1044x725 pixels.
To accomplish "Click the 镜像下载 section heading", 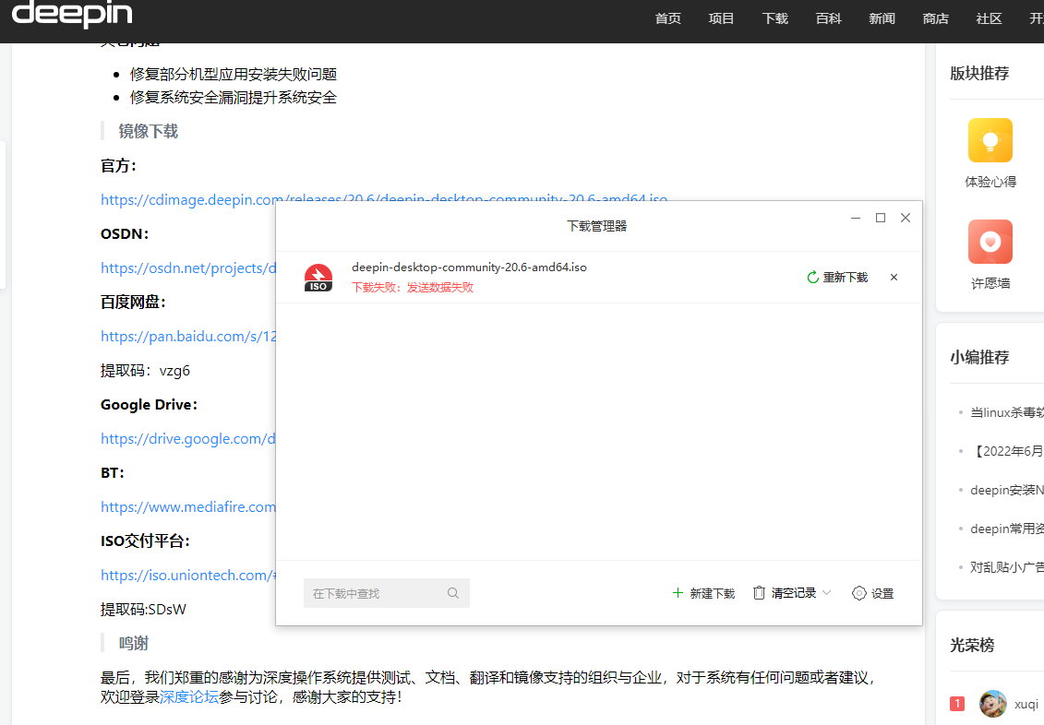I will tap(149, 131).
